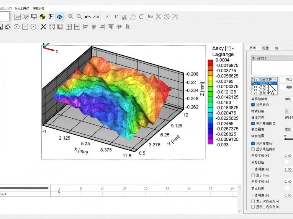Switch to 3D view mode
The image size is (293, 219).
click(x=26, y=17)
